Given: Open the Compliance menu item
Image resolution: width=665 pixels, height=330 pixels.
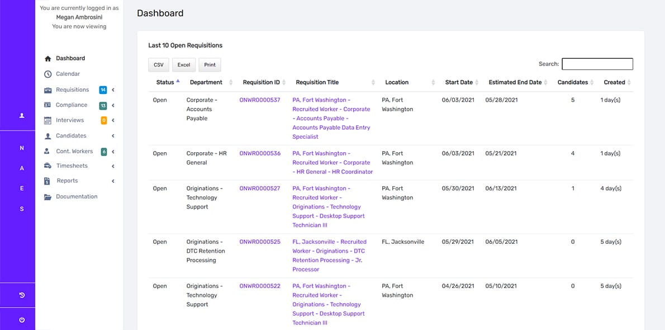Looking at the screenshot, I should click(72, 105).
